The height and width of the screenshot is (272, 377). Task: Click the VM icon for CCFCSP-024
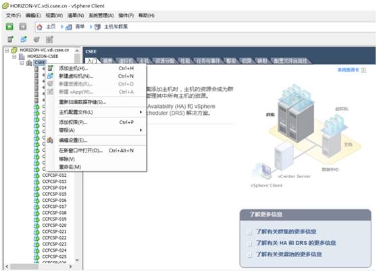[x=36, y=250]
